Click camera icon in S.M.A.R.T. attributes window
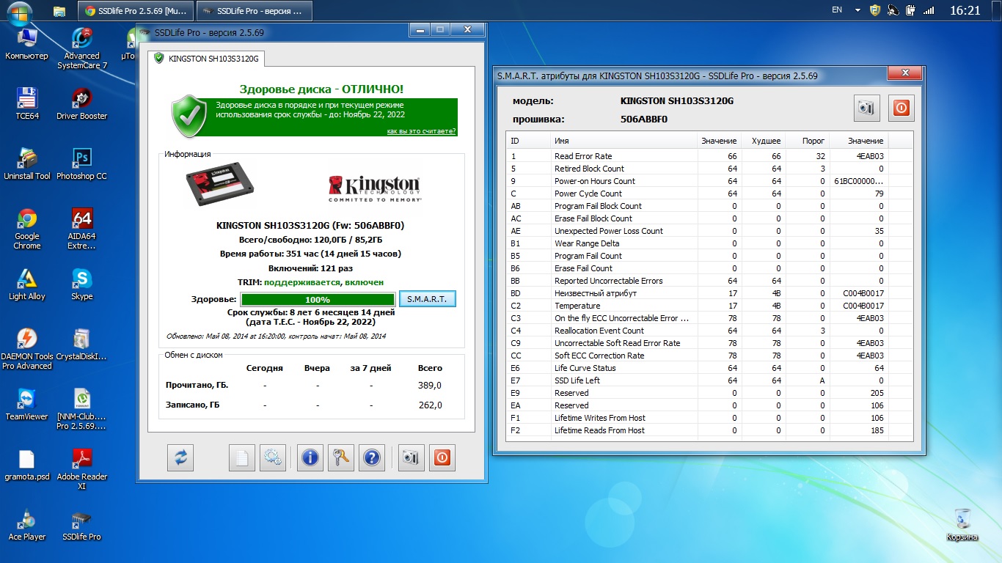Viewport: 1002px width, 563px height. coord(867,108)
